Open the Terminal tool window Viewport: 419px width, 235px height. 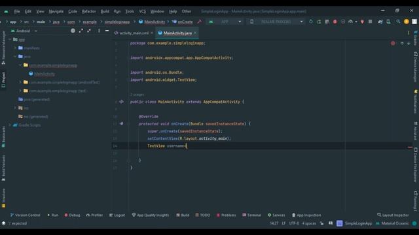(251, 215)
